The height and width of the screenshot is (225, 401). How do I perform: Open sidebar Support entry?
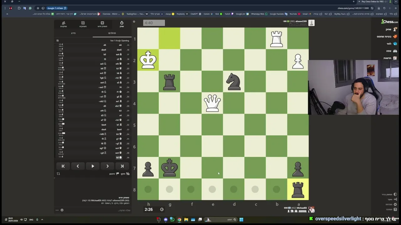click(392, 209)
